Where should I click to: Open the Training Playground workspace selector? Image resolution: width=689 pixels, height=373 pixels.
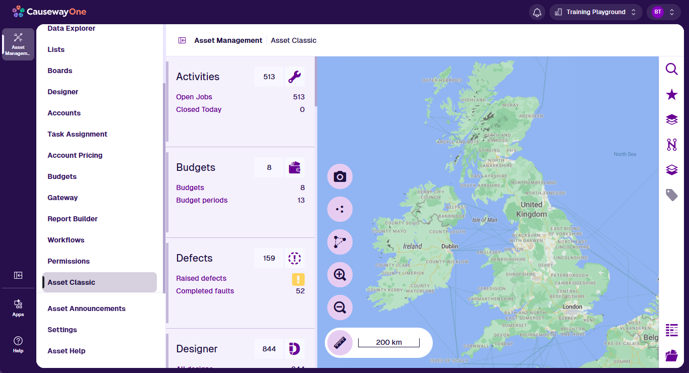pos(596,12)
